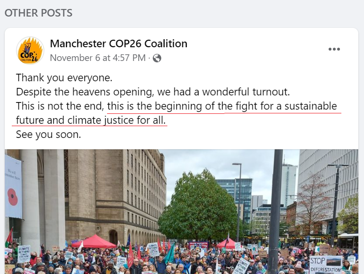Open the November 6 at 4:57 PM timestamp
The width and height of the screenshot is (364, 274).
(x=98, y=58)
